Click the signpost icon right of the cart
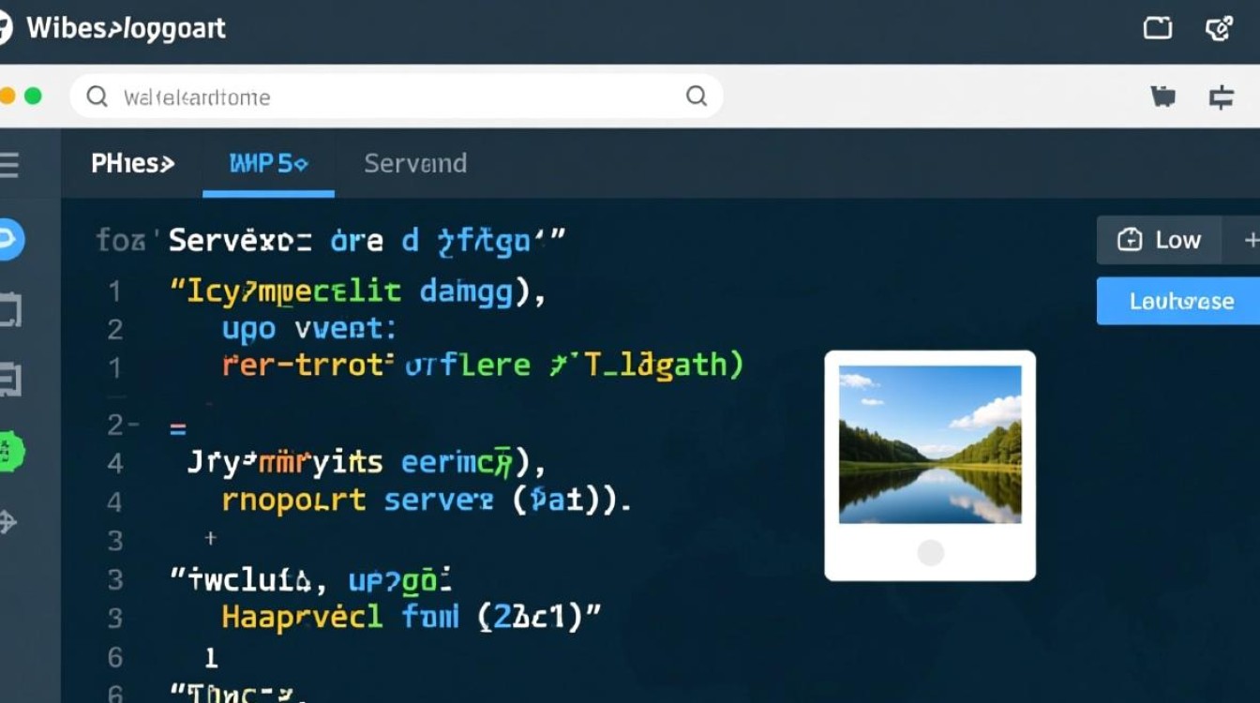The width and height of the screenshot is (1260, 703). coord(1221,97)
